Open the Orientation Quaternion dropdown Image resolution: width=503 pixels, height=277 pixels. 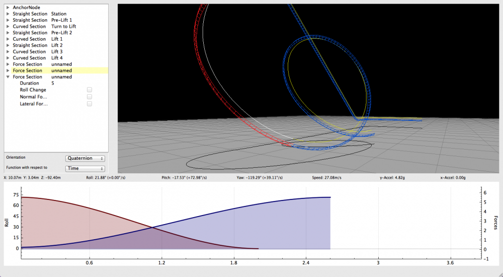85,158
